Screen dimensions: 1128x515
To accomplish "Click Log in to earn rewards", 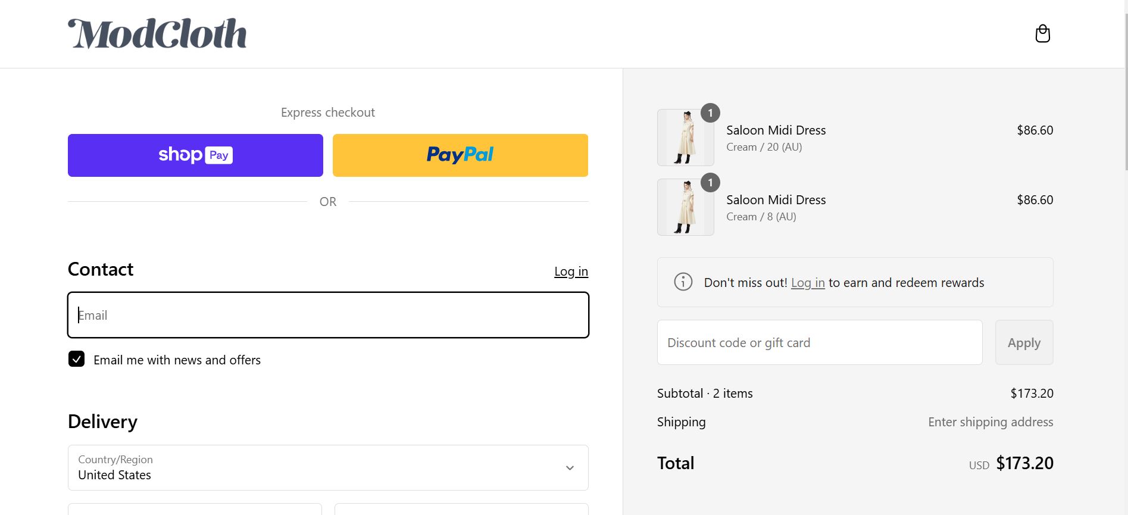I will click(807, 283).
